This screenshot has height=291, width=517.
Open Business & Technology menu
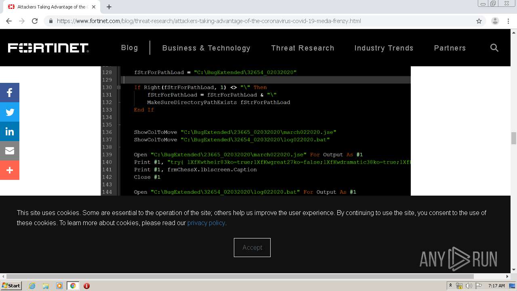click(x=206, y=48)
